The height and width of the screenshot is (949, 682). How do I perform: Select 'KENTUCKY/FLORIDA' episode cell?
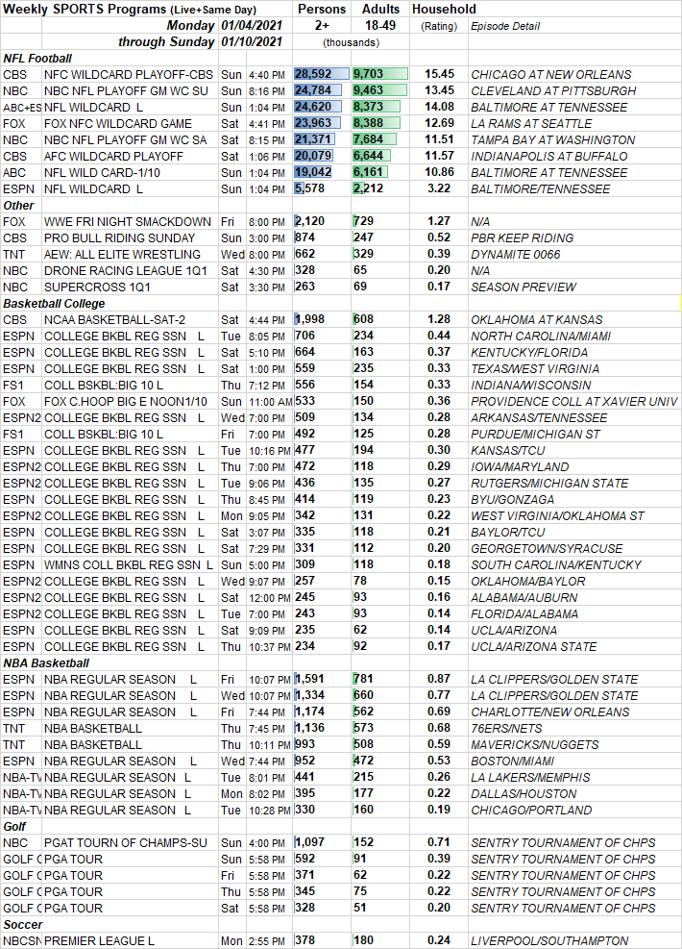click(x=529, y=352)
